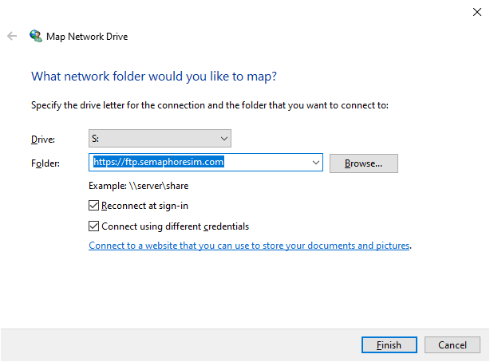Close the Map Network Drive dialog
Screen dimensions: 490x362
476,11
